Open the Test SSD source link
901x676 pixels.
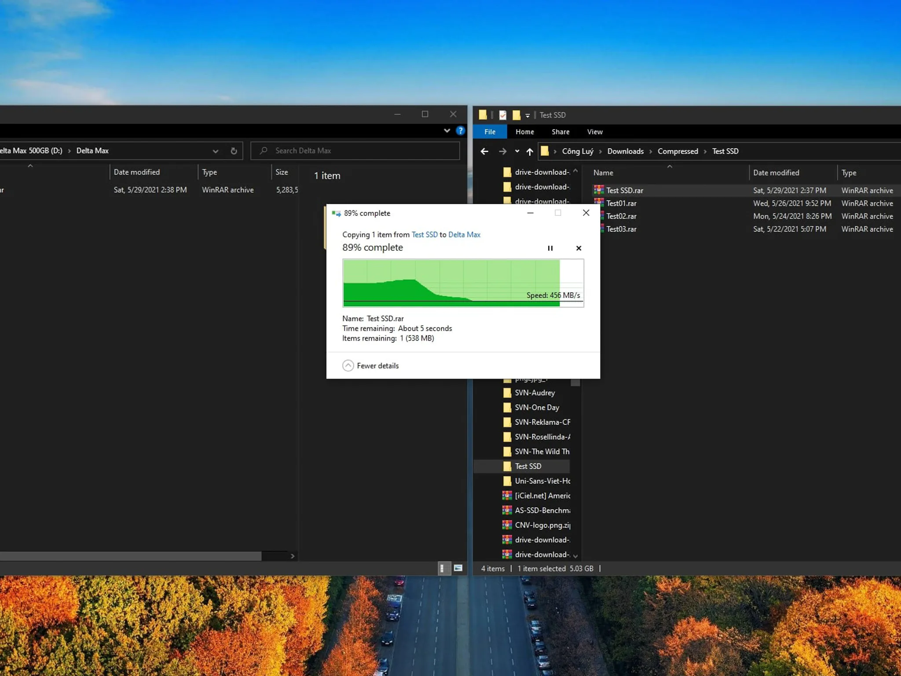(425, 235)
